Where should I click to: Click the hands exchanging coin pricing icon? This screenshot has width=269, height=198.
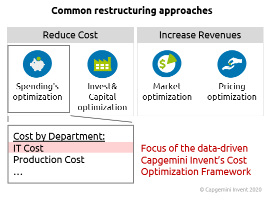pyautogui.click(x=232, y=64)
